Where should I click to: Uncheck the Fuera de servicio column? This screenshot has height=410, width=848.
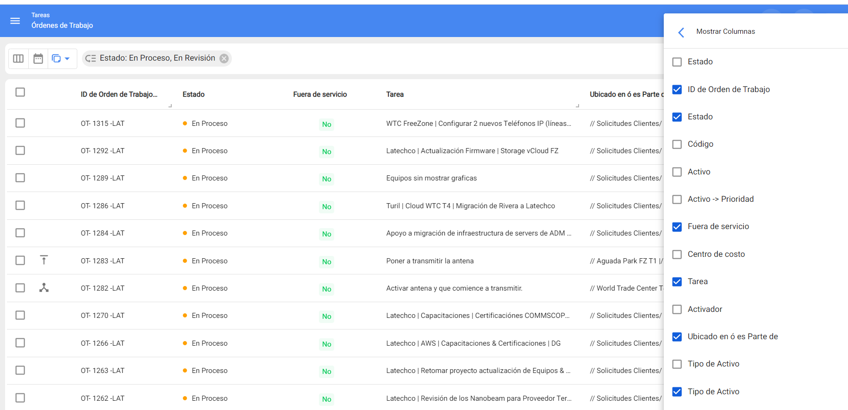(x=677, y=227)
